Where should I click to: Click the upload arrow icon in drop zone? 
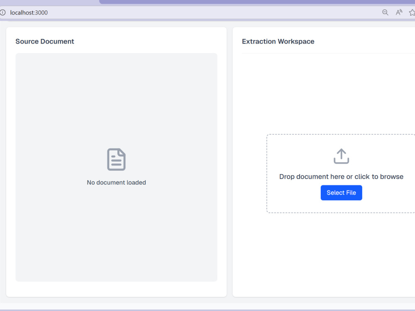(x=341, y=156)
